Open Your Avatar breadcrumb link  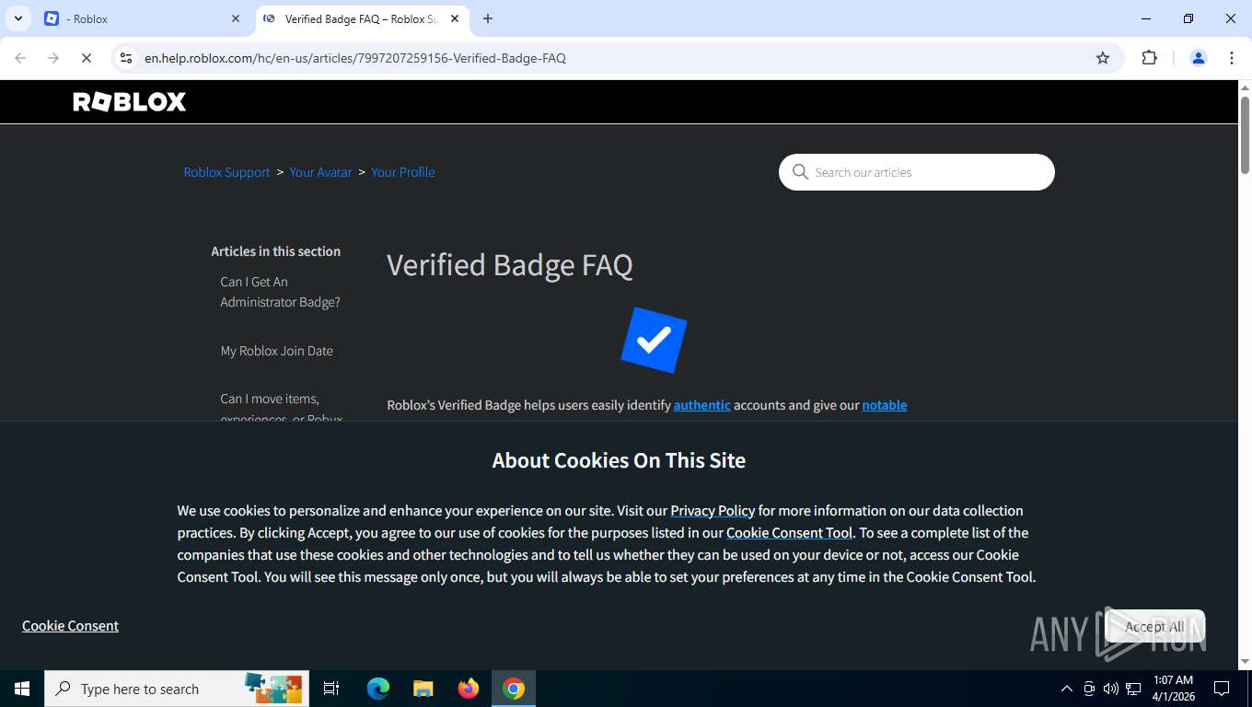tap(320, 172)
